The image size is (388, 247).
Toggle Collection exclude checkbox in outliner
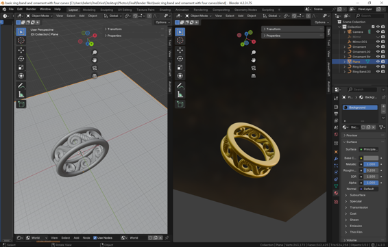[373, 27]
